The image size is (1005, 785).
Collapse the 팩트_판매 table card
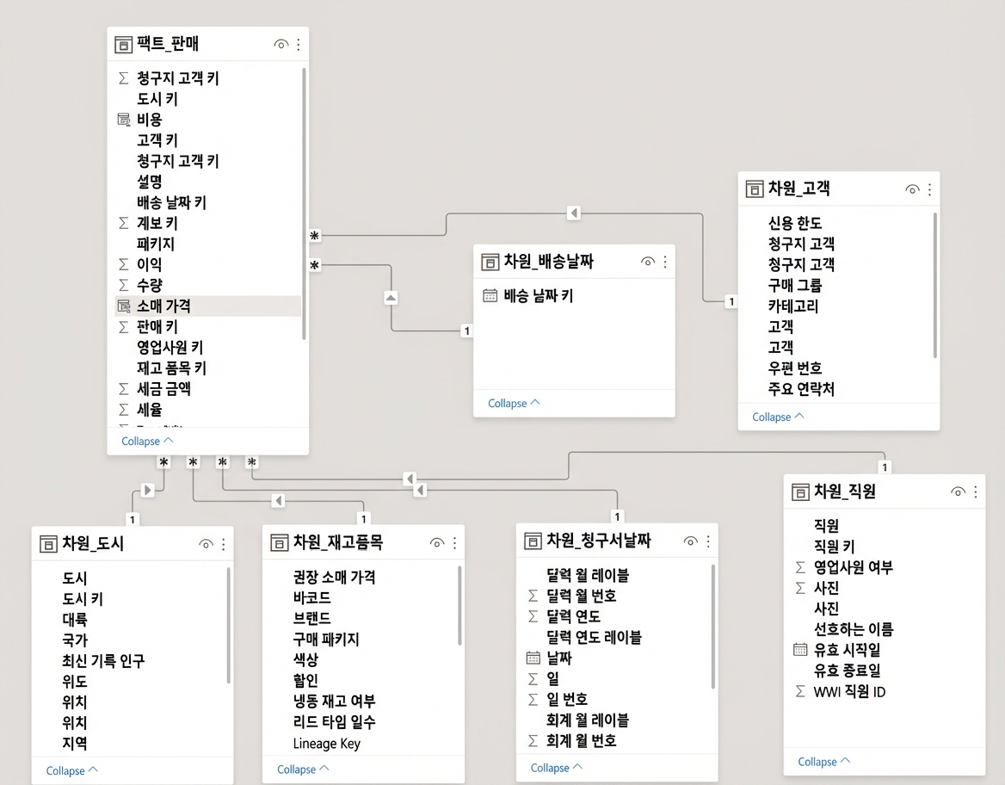click(x=147, y=442)
